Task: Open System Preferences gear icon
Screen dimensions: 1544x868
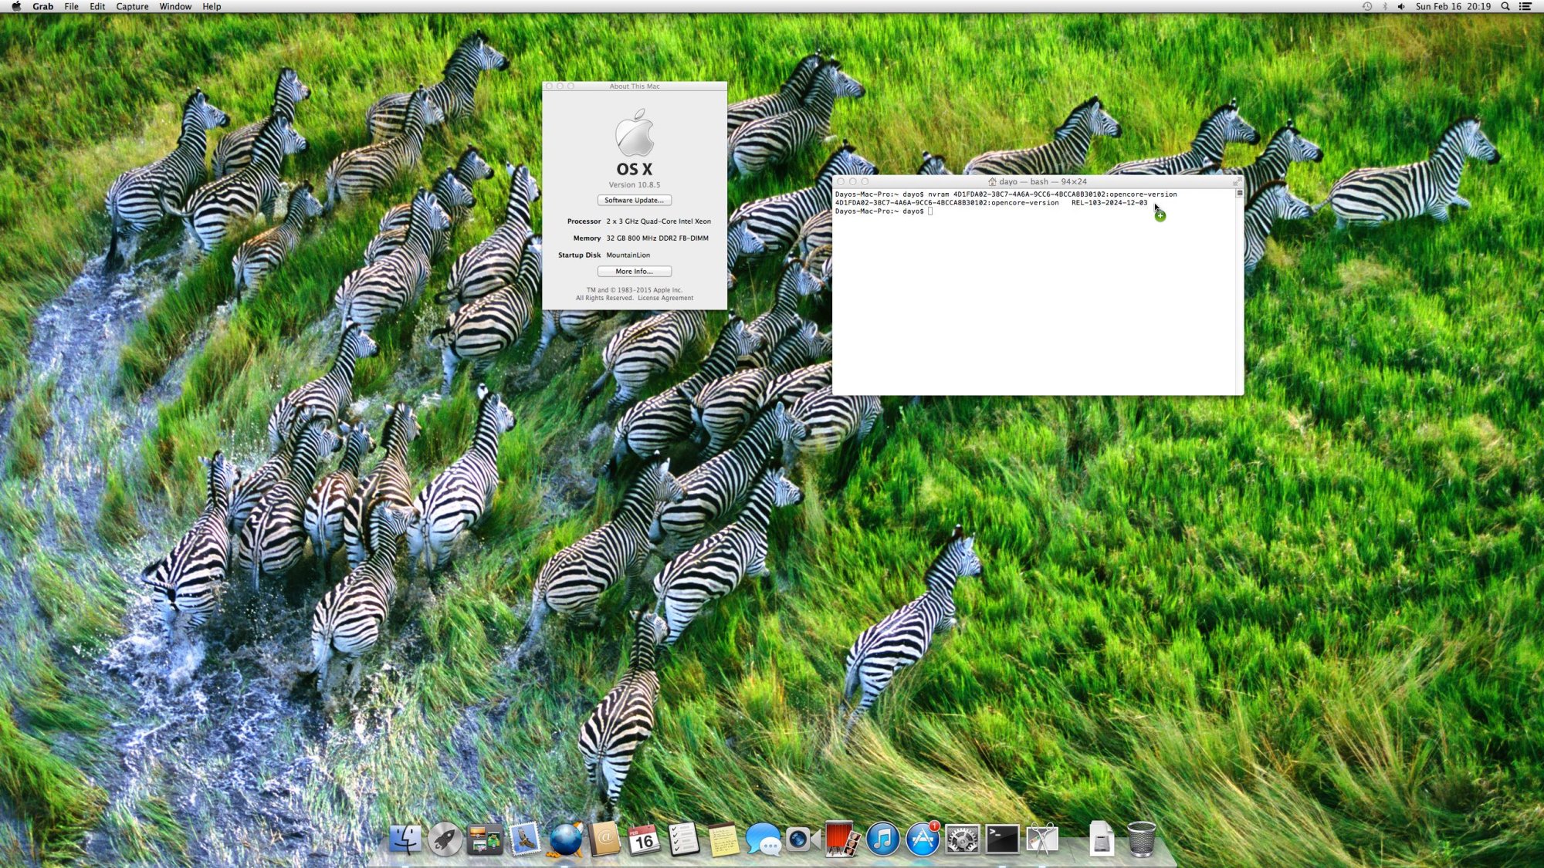Action: pyautogui.click(x=962, y=839)
